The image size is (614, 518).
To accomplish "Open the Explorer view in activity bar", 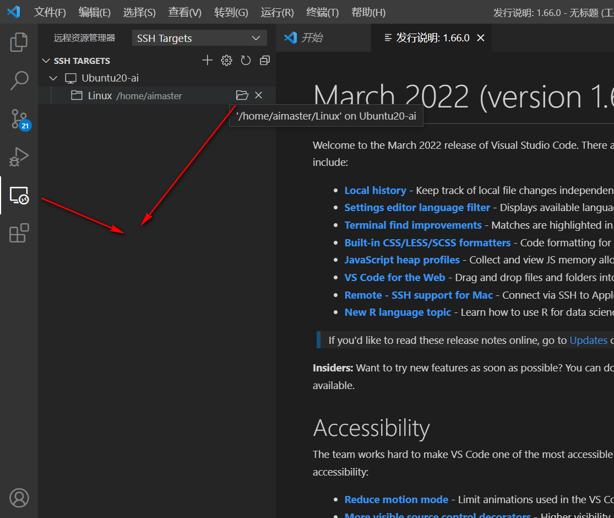I will click(19, 42).
